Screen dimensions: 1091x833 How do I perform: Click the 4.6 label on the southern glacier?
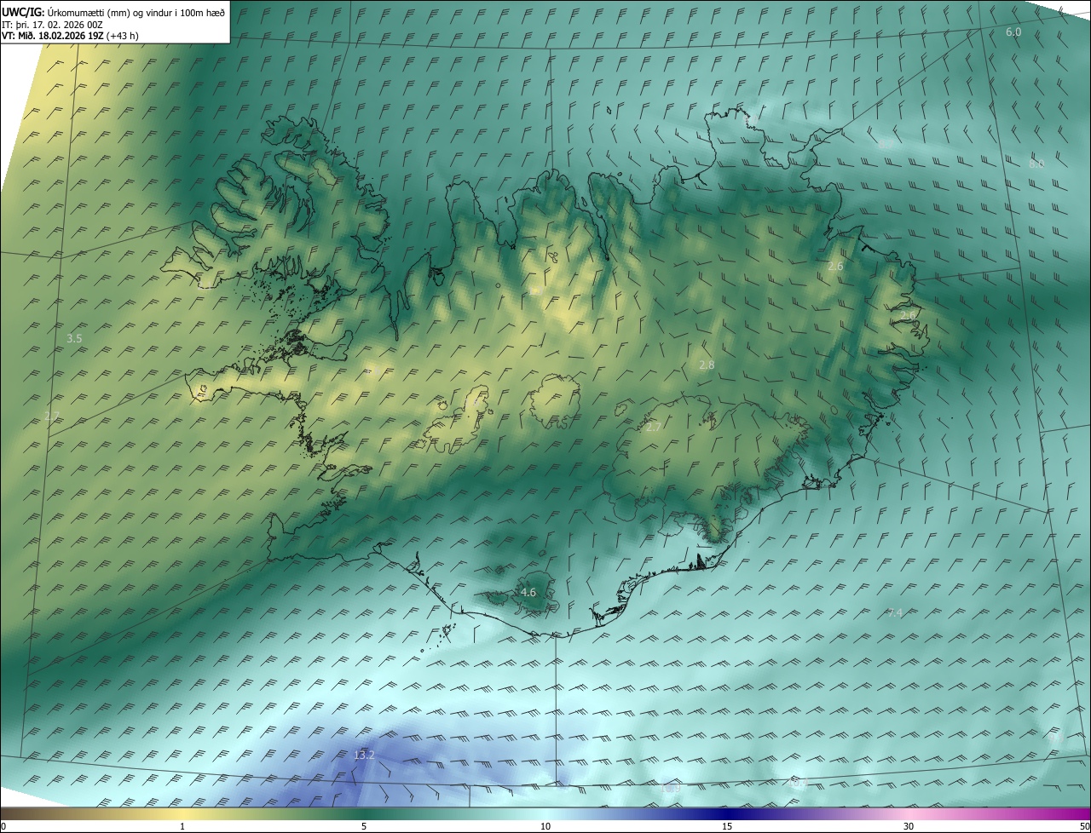point(528,592)
